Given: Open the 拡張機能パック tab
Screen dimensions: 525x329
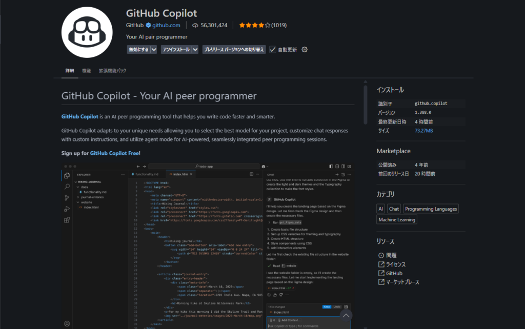Looking at the screenshot, I should coord(113,70).
